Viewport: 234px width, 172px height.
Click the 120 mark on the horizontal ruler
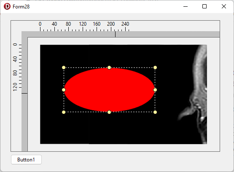coord(83,24)
